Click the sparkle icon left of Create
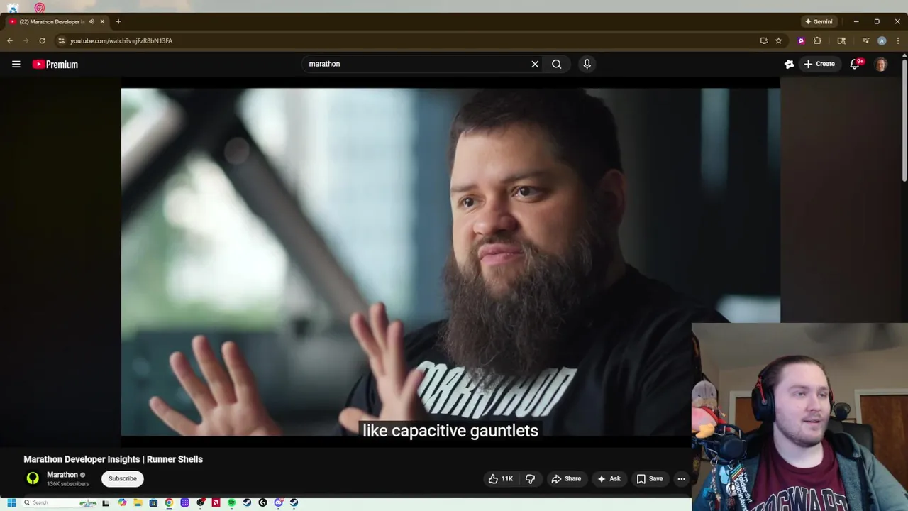 pyautogui.click(x=789, y=64)
